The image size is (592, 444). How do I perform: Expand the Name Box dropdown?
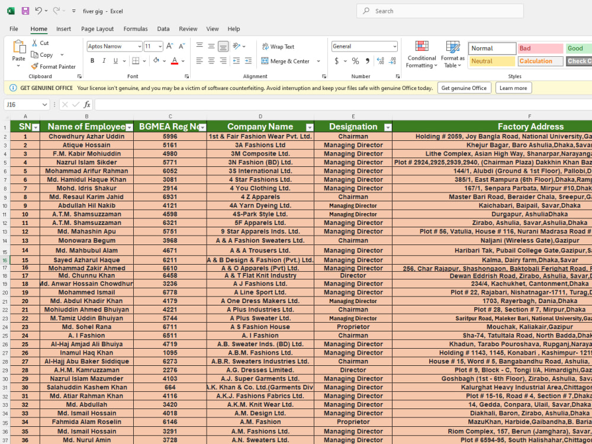44,105
